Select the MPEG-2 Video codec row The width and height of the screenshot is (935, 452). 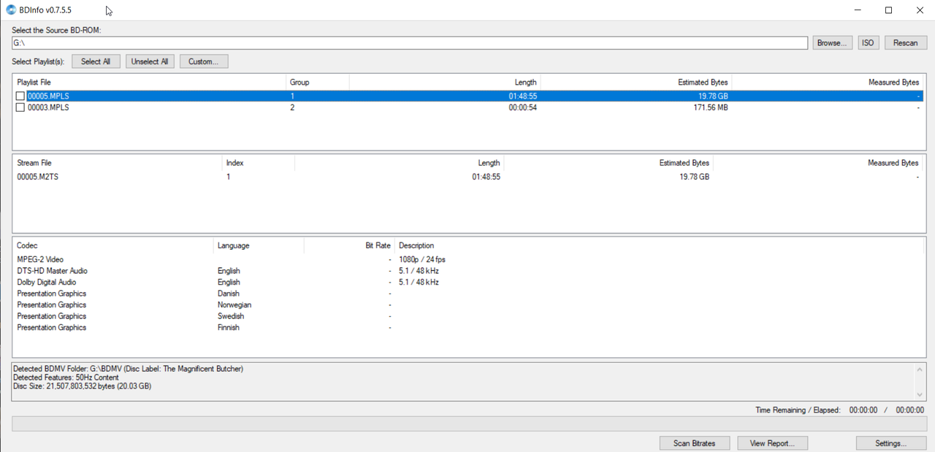point(467,259)
